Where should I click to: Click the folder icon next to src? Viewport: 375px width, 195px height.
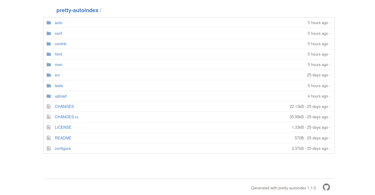coord(49,75)
